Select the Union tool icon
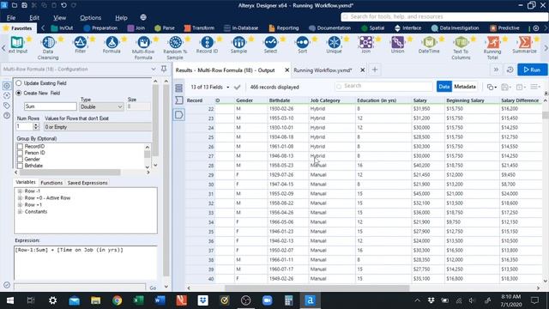The image size is (549, 309). coord(397,42)
